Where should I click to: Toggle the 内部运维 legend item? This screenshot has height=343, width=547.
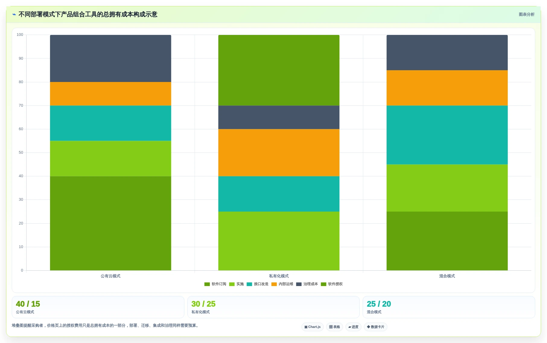tap(282, 284)
